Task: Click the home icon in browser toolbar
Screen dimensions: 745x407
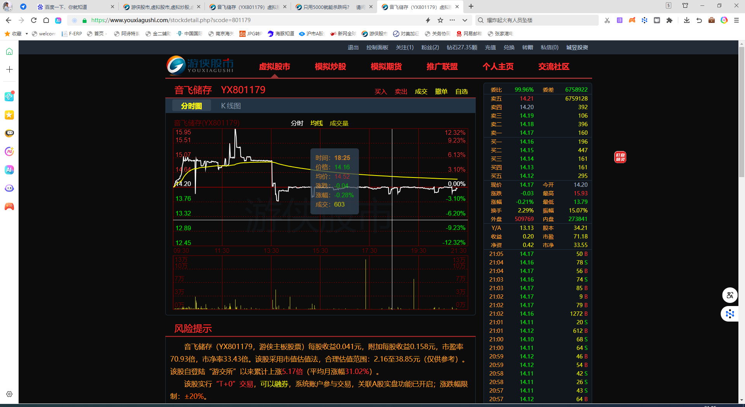Action: coord(46,20)
